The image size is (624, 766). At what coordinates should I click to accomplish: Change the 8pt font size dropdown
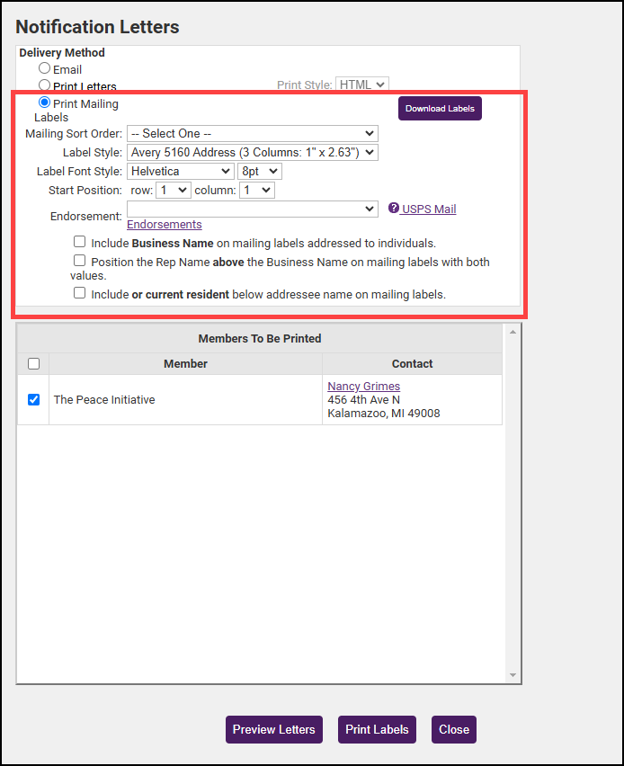(259, 171)
